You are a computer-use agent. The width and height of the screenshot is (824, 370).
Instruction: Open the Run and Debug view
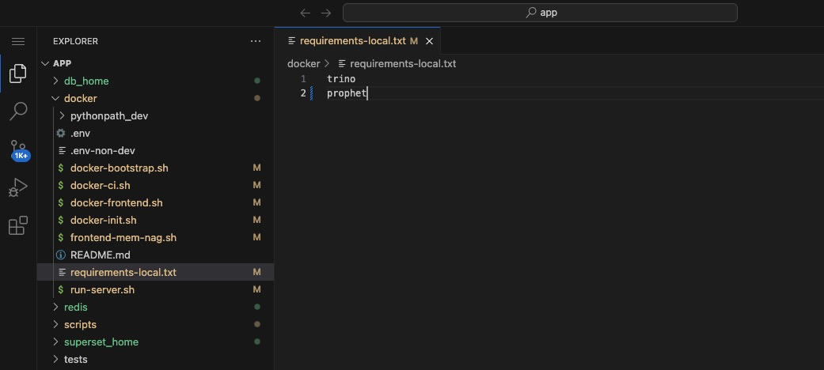(x=18, y=187)
